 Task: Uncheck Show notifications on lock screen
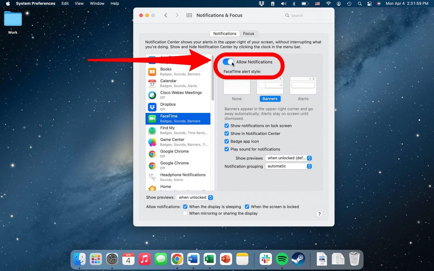pos(227,126)
